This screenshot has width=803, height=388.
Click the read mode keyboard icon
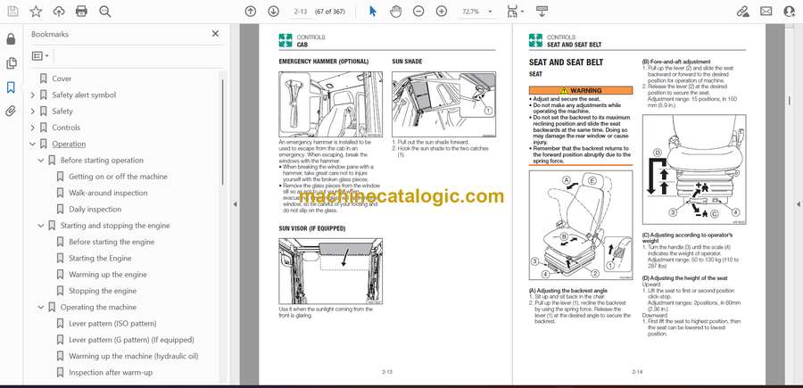(x=542, y=12)
